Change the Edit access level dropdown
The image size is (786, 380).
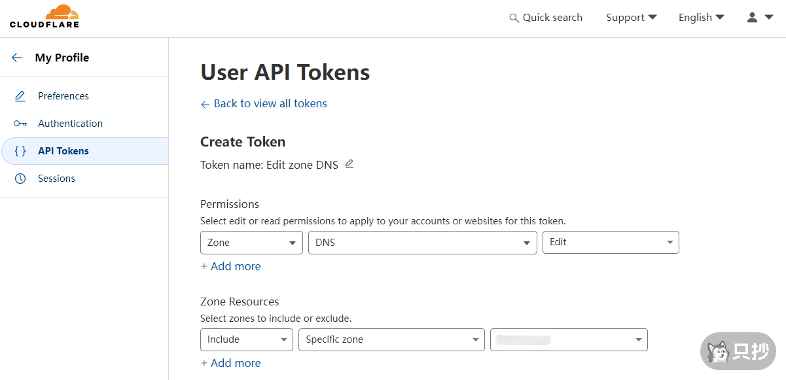[611, 243]
